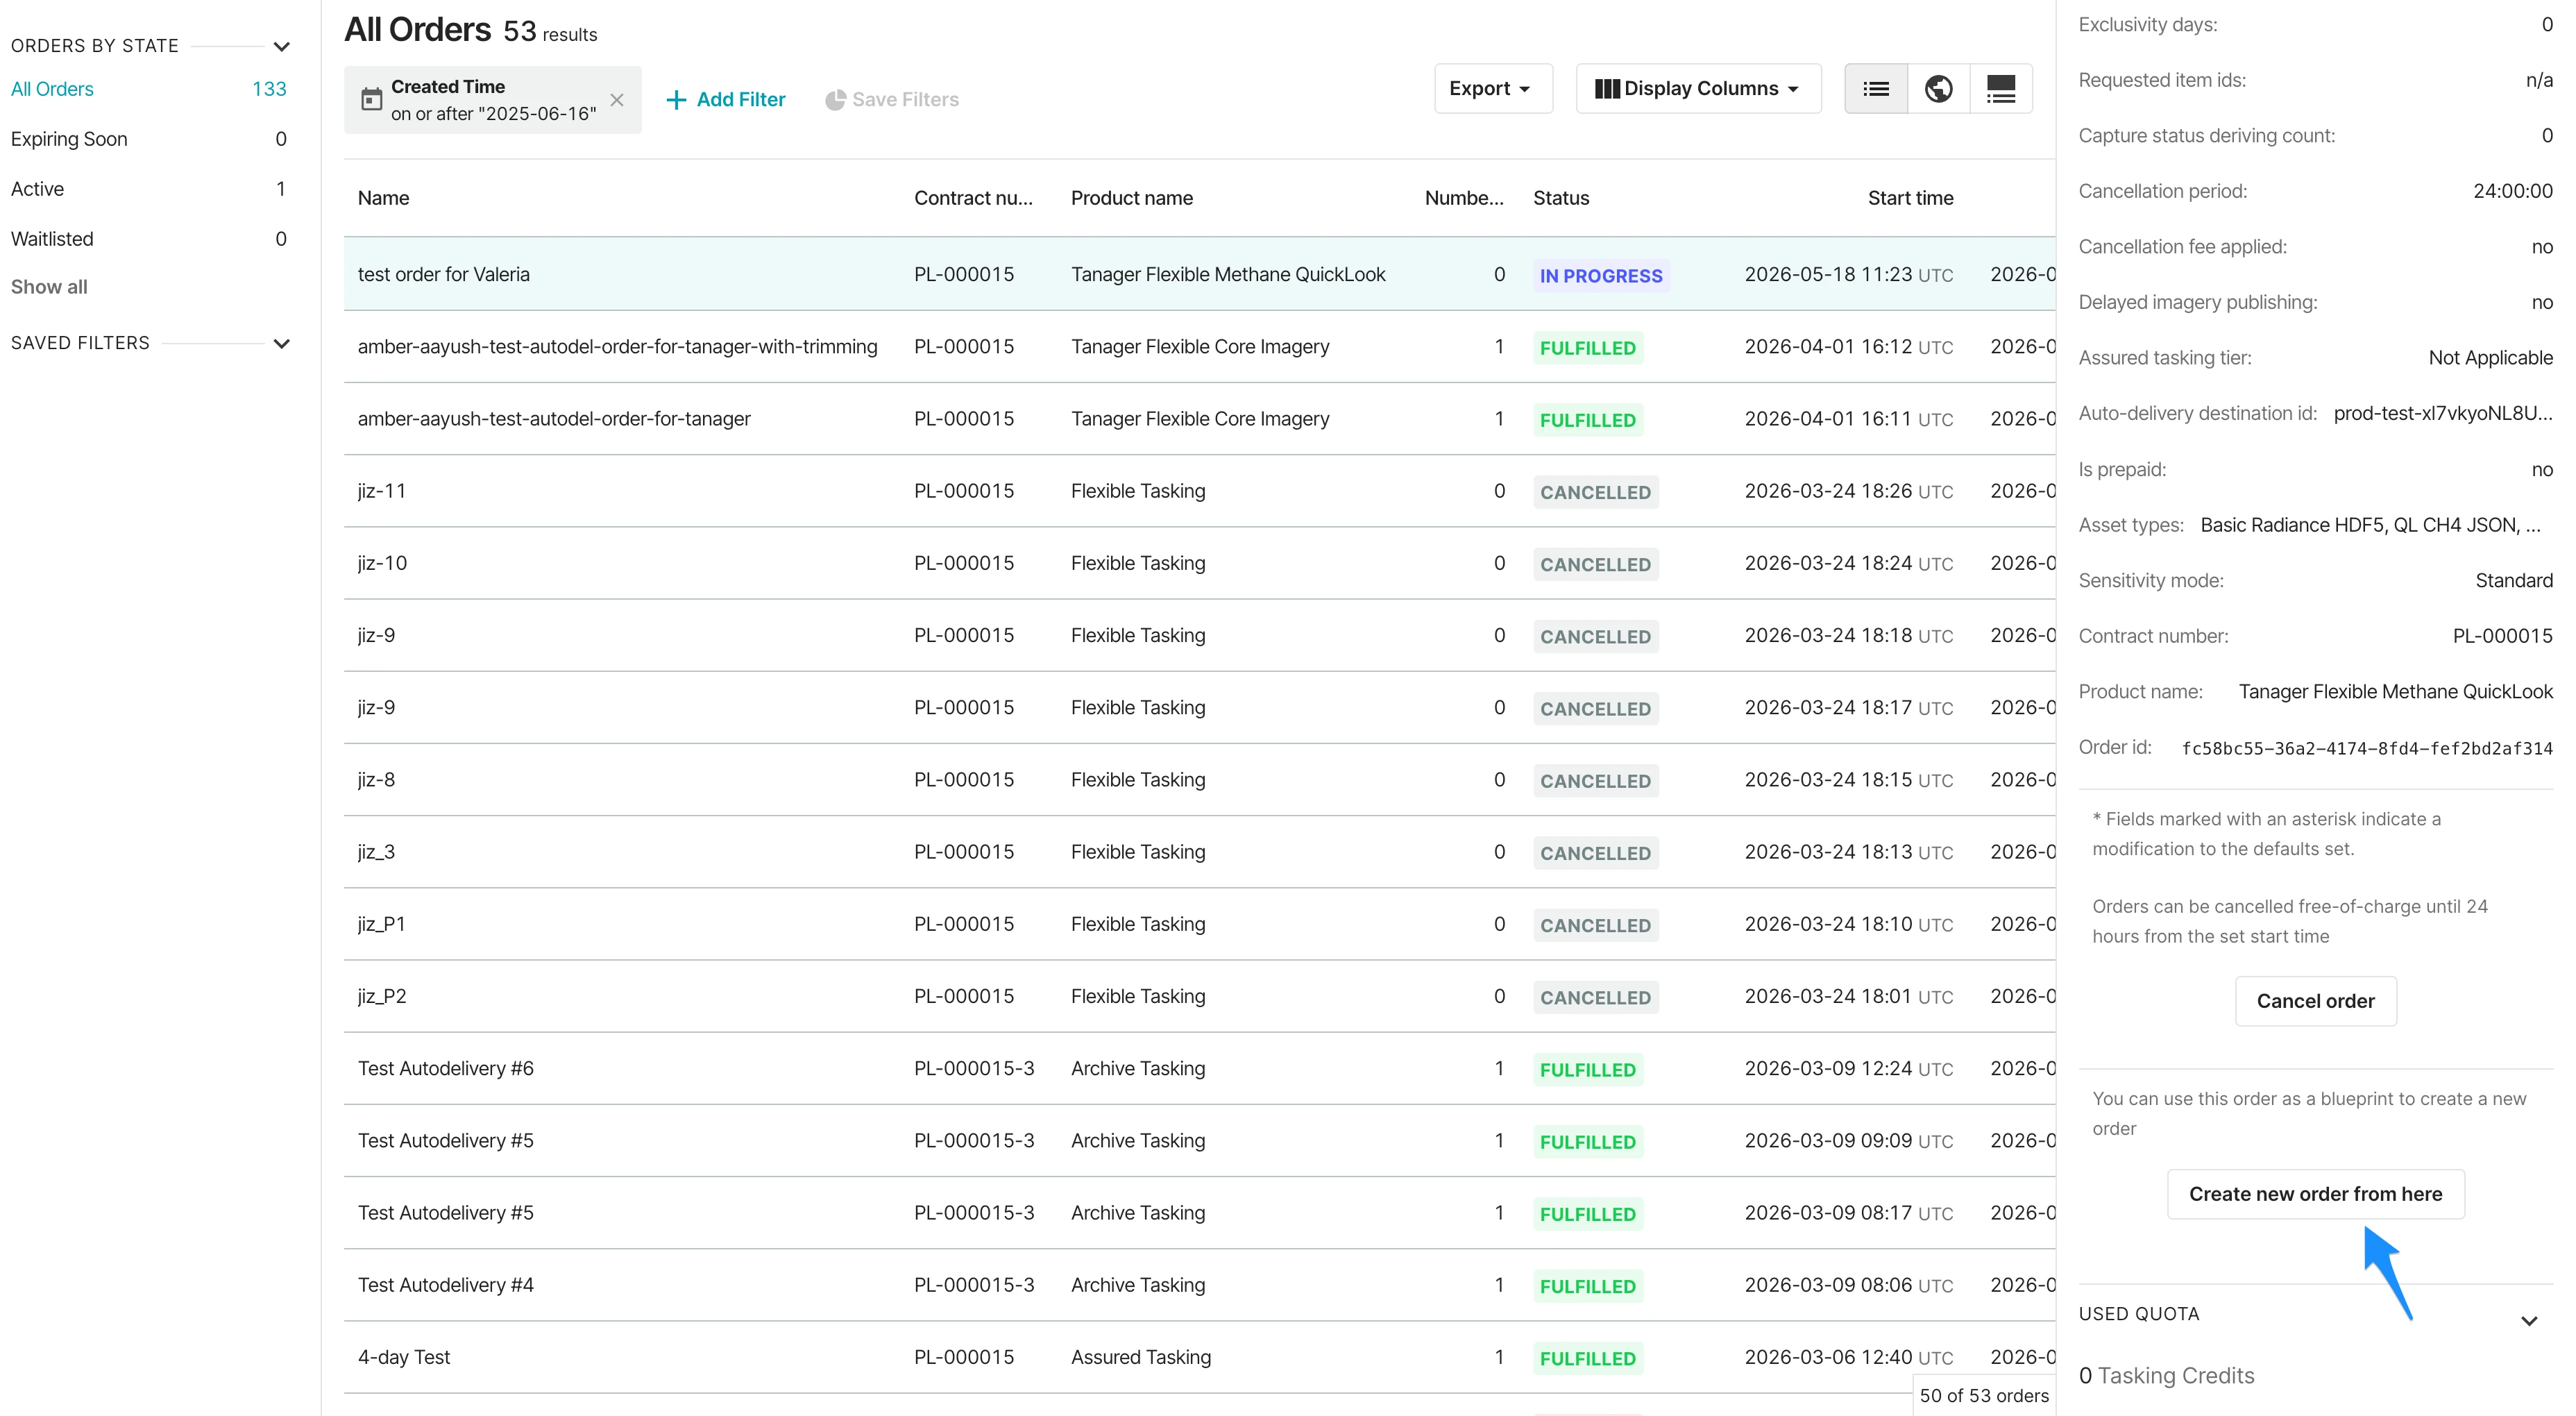Click the plus icon of Add Filter
This screenshot has height=1416, width=2576.
tap(676, 100)
